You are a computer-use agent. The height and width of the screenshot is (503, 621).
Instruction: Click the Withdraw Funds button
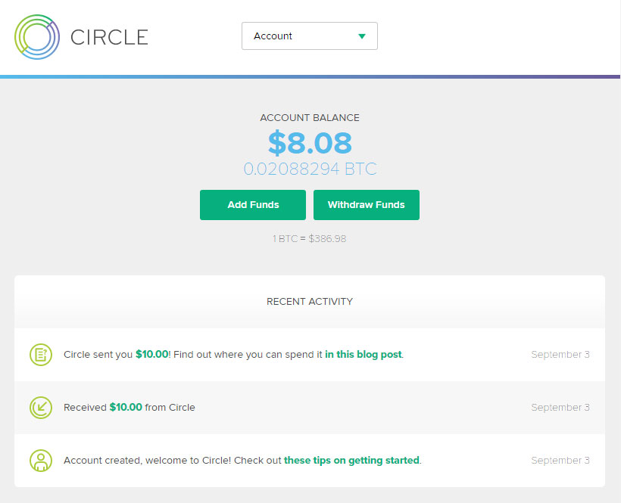click(x=367, y=205)
